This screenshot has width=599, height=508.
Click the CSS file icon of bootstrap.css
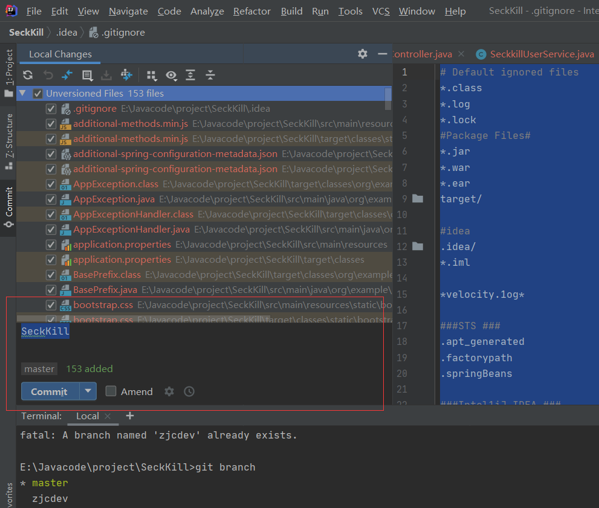click(x=66, y=305)
